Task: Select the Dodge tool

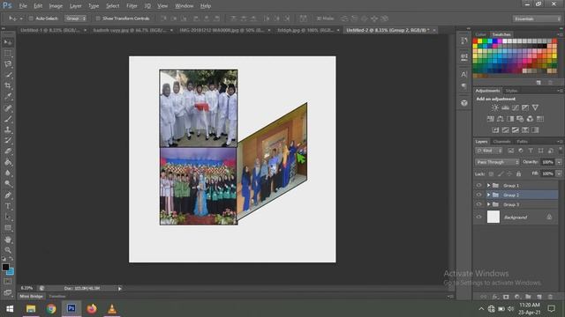Action: [x=8, y=184]
